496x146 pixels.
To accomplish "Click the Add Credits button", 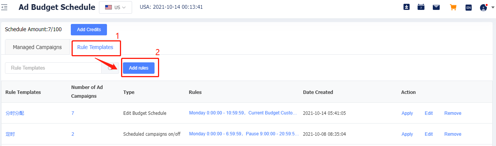I will coord(89,29).
